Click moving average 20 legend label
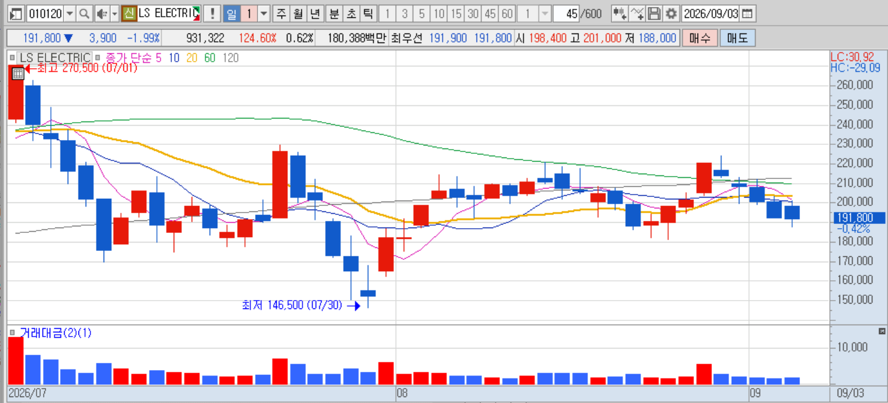The width and height of the screenshot is (888, 403). (x=192, y=58)
